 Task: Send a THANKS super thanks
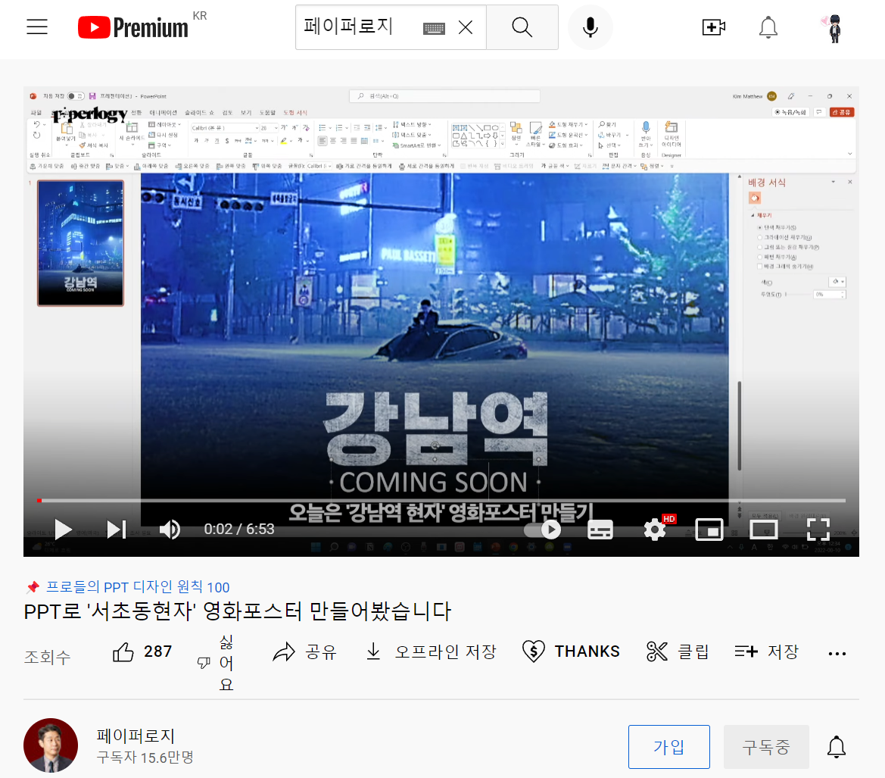[571, 652]
